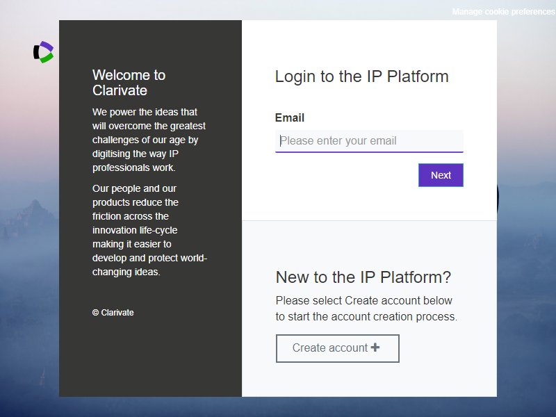Click the Create account button

click(338, 348)
